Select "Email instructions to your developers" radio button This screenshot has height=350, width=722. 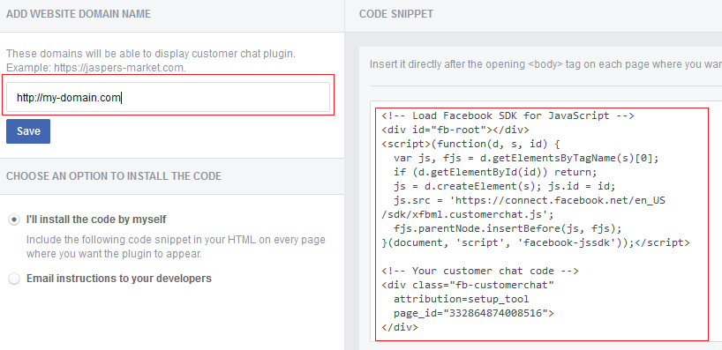pyautogui.click(x=14, y=279)
